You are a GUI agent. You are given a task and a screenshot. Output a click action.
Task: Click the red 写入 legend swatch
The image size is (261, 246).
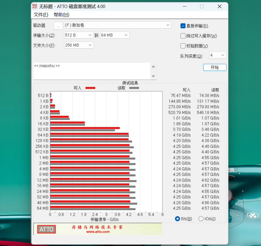pyautogui.click(x=91, y=88)
